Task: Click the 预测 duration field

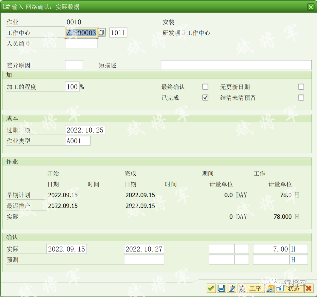Action: point(221,260)
